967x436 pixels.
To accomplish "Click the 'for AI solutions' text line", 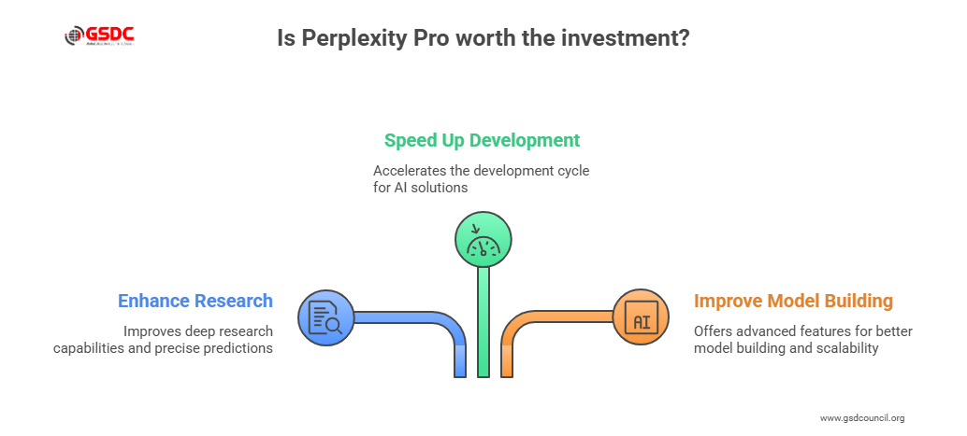I will (x=420, y=188).
